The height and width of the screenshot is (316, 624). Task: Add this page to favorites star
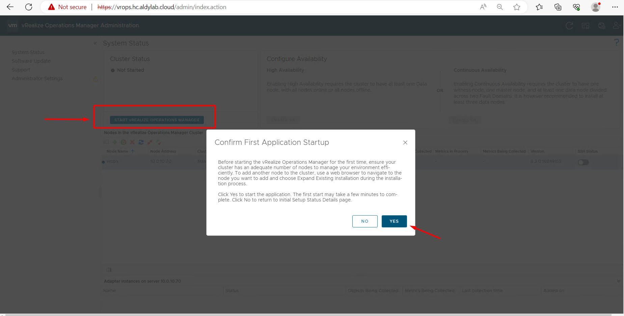coord(516,7)
